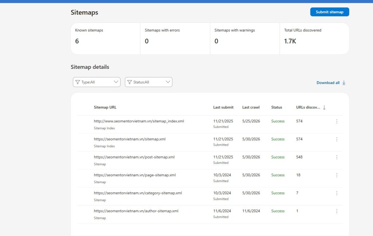Open more options for category-sitemap.xml row
This screenshot has height=236, width=373.
[337, 193]
